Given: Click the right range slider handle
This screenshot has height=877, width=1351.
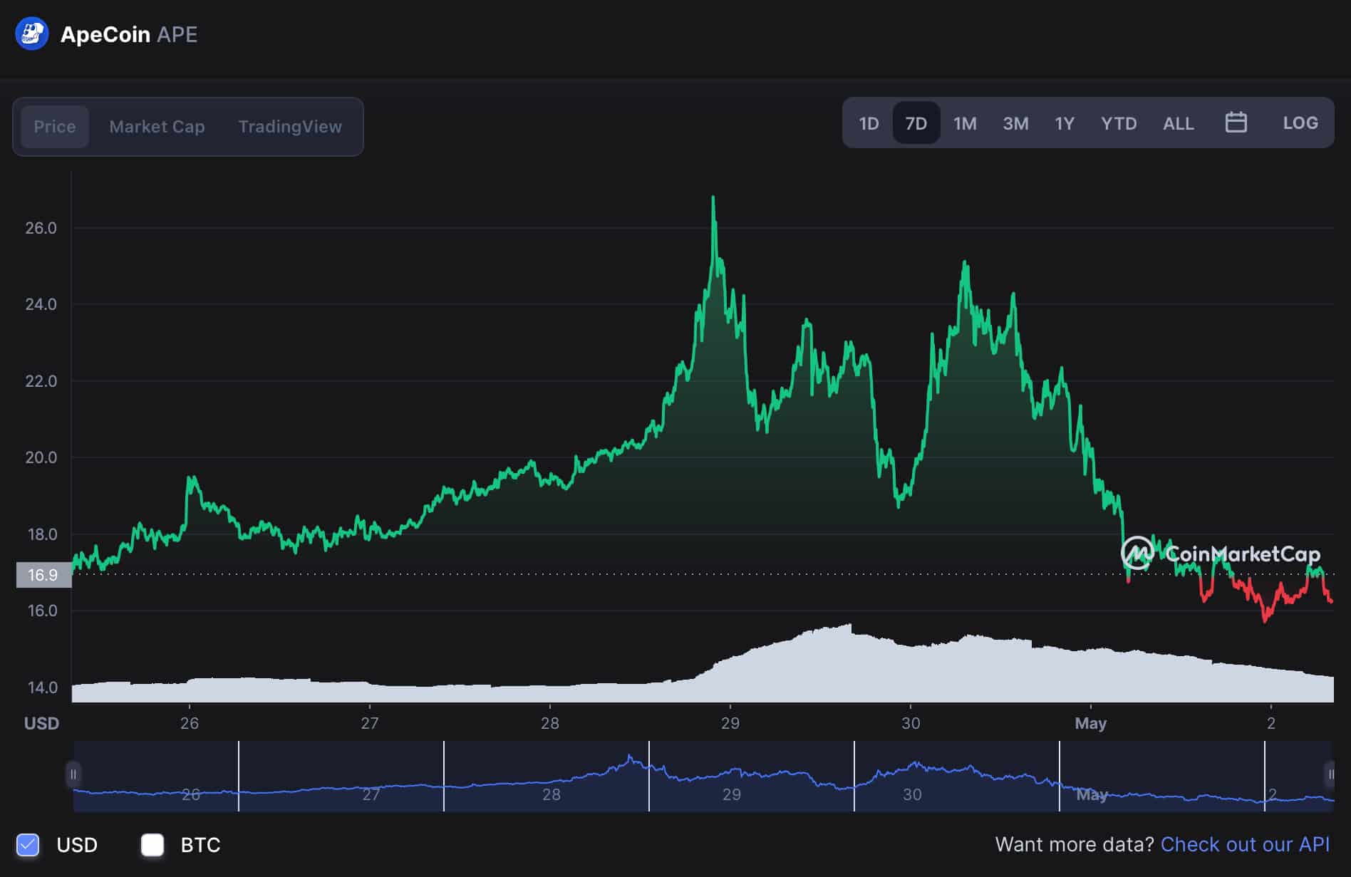Looking at the screenshot, I should tap(1331, 774).
